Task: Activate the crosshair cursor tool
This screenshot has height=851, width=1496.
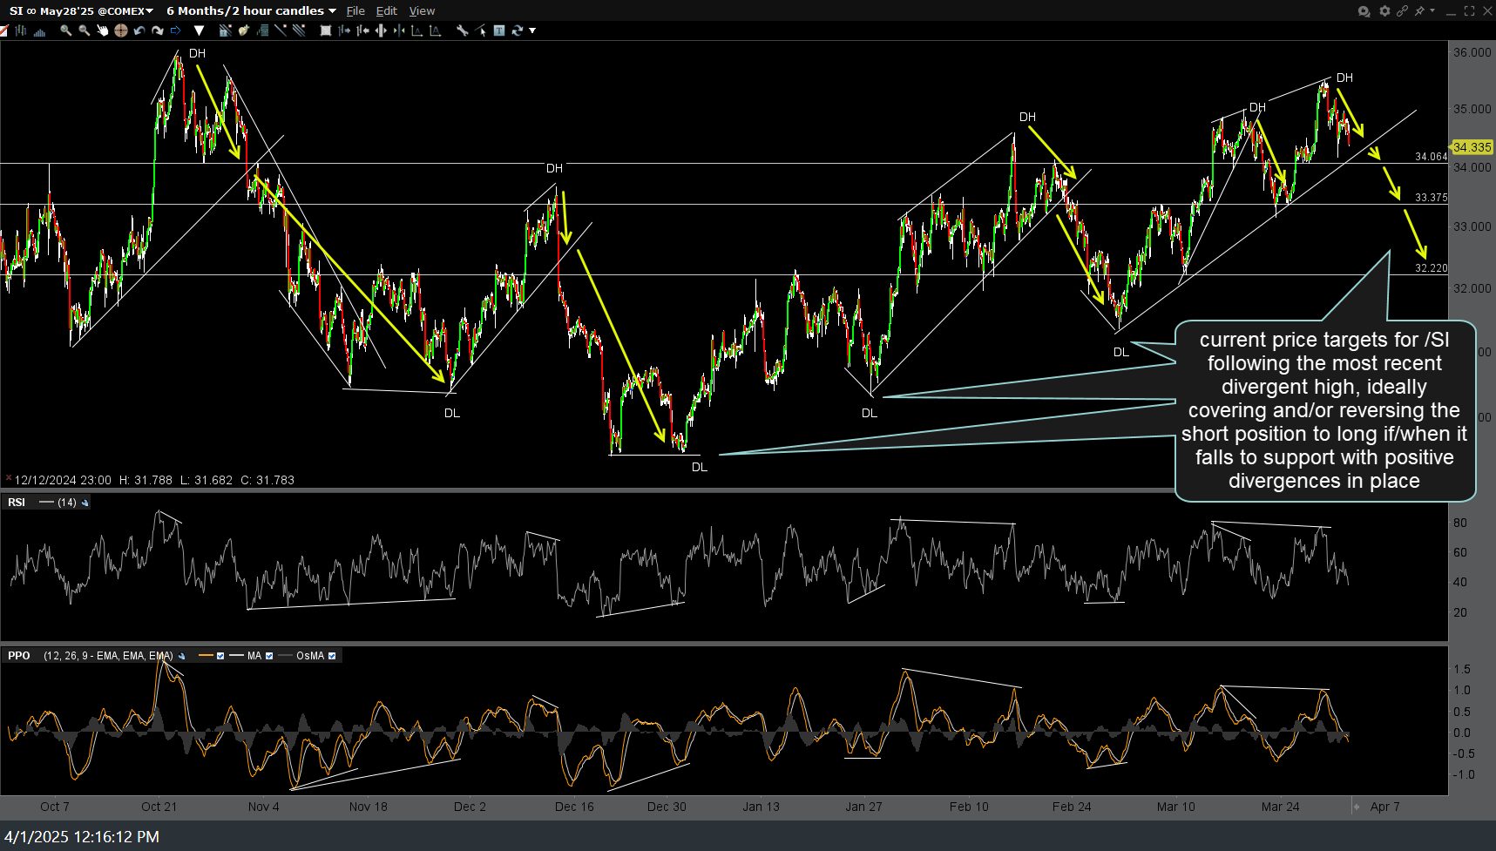Action: pos(120,30)
